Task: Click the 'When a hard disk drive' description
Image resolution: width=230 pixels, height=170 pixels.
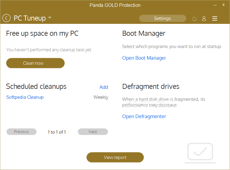Action: [x=164, y=102]
